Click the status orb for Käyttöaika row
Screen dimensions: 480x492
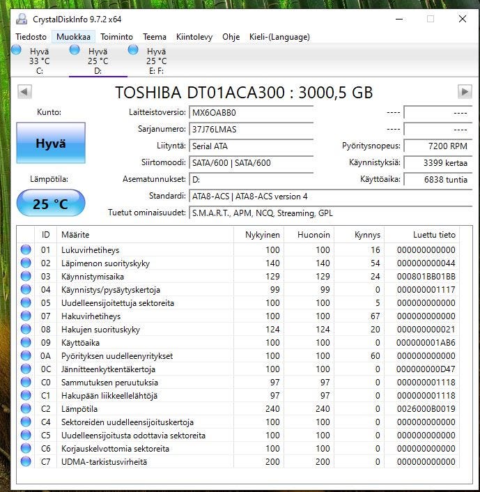pos(26,343)
